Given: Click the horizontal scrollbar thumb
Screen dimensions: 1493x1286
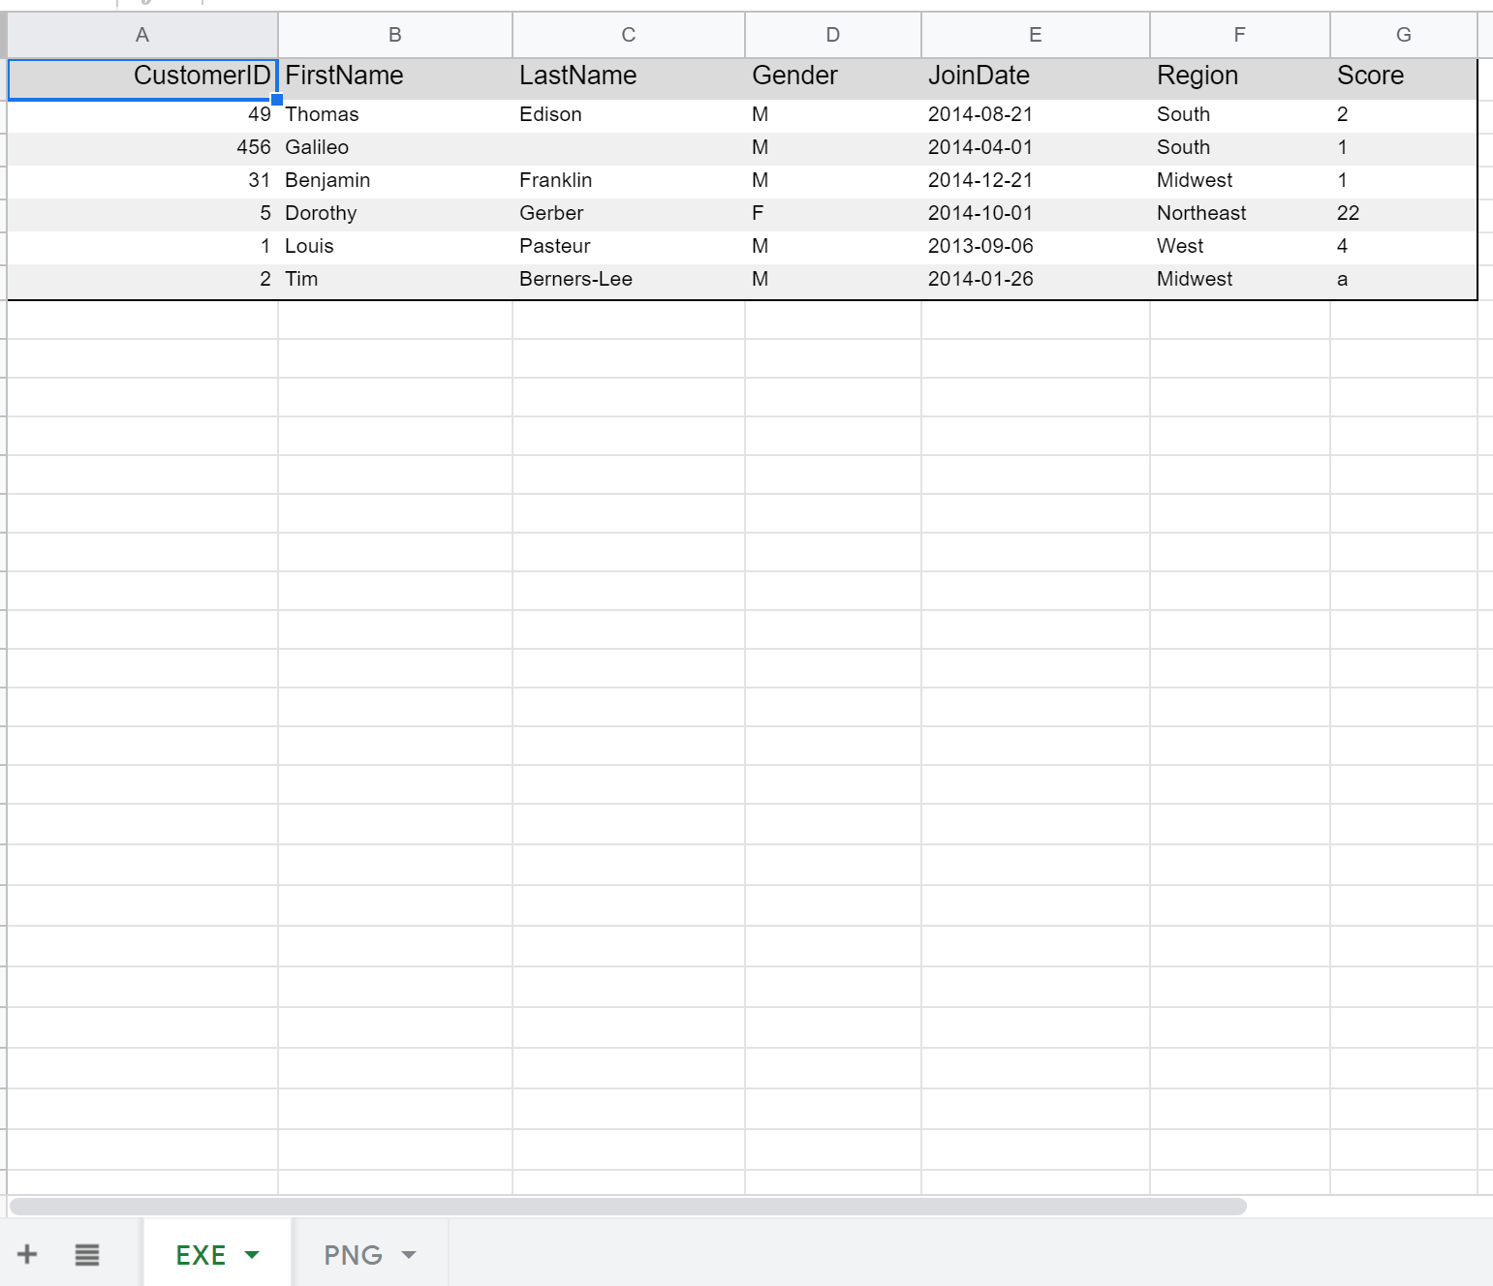Looking at the screenshot, I should pos(628,1206).
